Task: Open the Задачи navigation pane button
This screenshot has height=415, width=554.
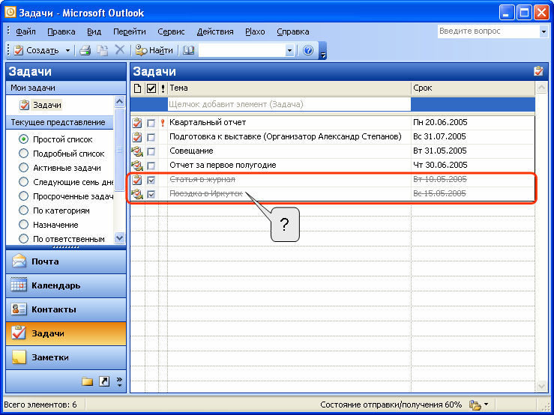Action: [x=66, y=333]
